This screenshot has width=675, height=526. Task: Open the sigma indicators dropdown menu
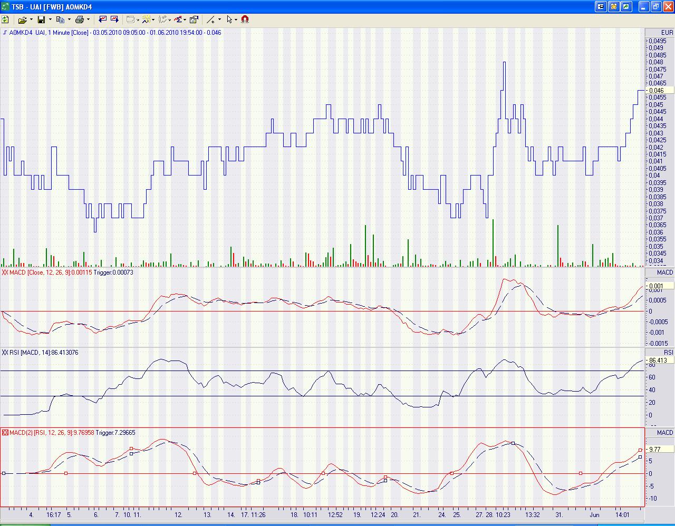click(x=185, y=20)
